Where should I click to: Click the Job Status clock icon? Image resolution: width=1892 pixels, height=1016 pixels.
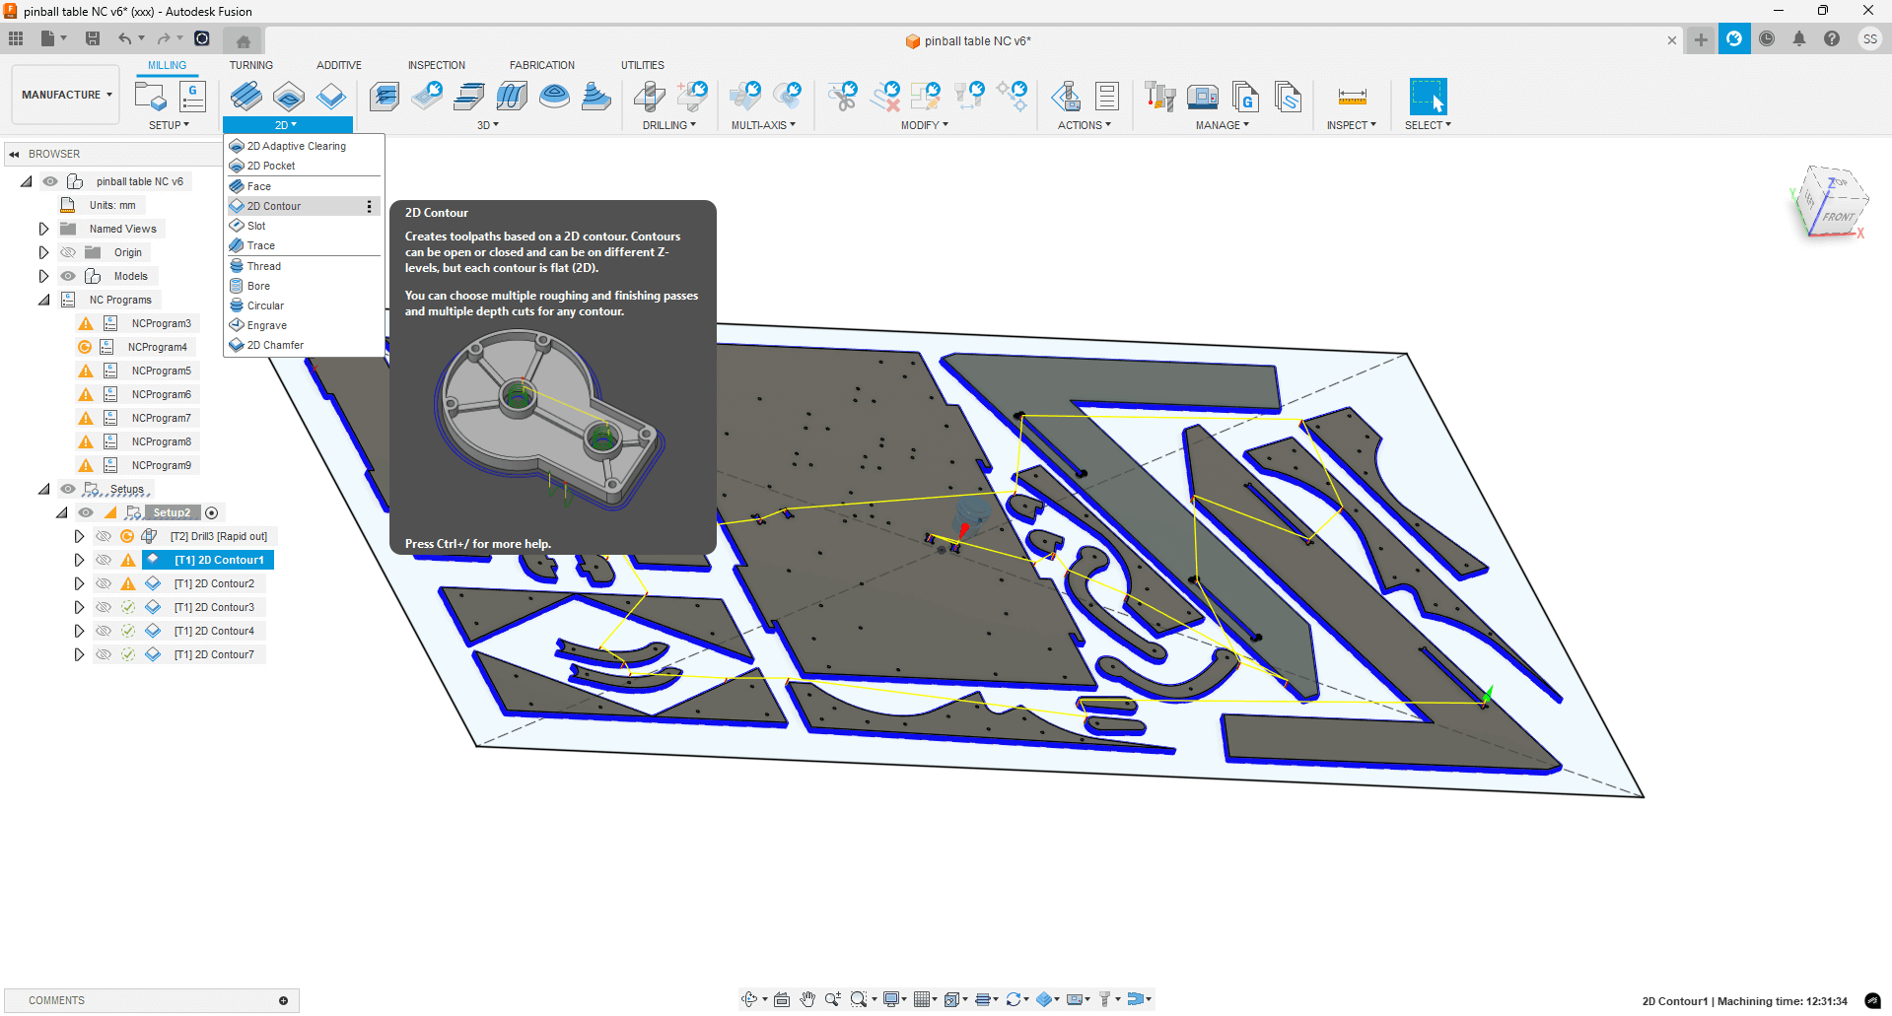point(1767,39)
